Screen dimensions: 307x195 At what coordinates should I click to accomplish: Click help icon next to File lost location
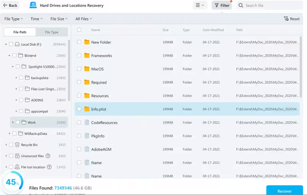49,167
